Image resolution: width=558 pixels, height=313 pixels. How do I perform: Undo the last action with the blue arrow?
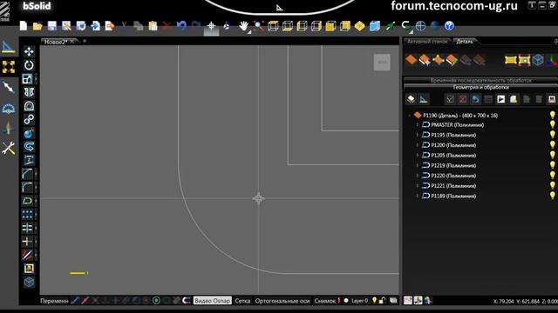[181, 26]
